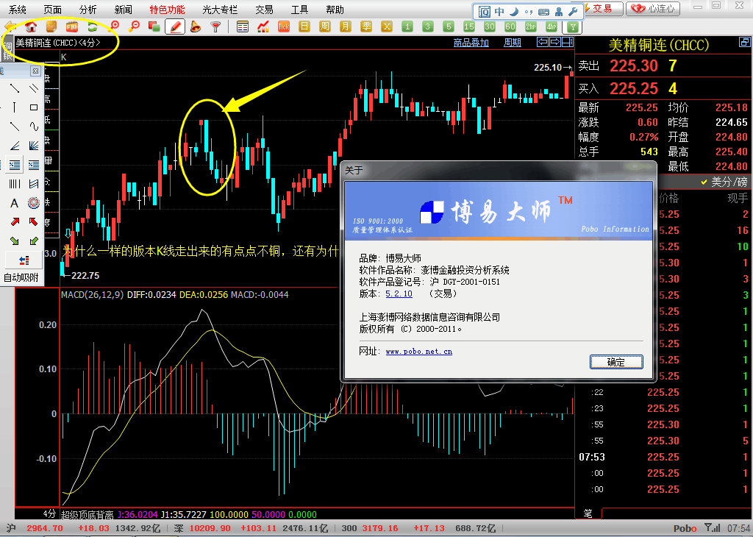
Task: Open the Tick chart via the tick icon
Action: (x=284, y=26)
